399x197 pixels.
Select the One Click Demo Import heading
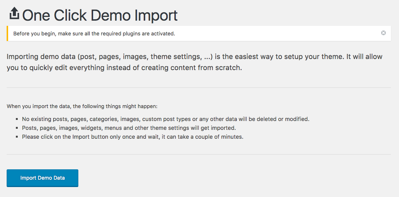(100, 15)
